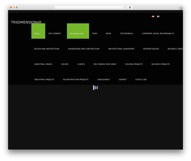Image resolution: width=191 pixels, height=161 pixels.
Task: Click the browser download icon button
Action: point(130,7)
